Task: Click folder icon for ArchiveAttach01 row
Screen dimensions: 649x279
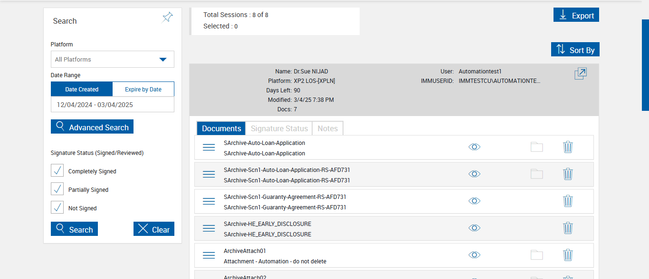Action: [537, 255]
